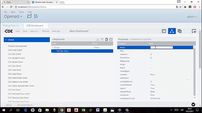Open File Explorer from the taskbar

(47, 110)
